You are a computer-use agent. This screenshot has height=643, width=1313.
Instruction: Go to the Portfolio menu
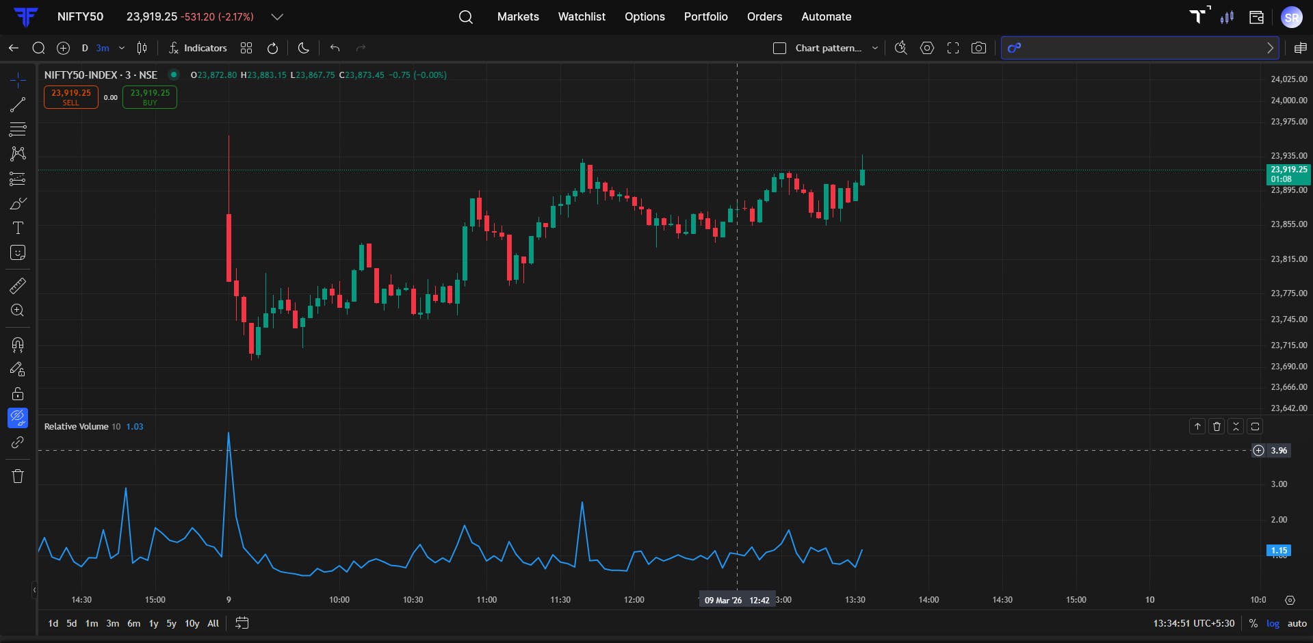(705, 16)
